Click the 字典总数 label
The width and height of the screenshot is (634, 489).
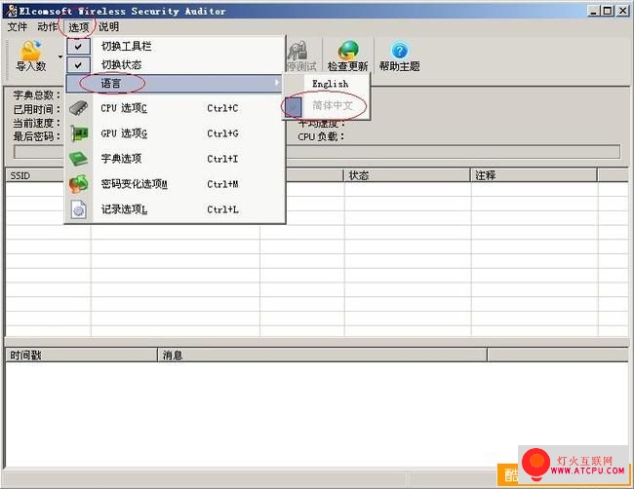click(x=37, y=95)
